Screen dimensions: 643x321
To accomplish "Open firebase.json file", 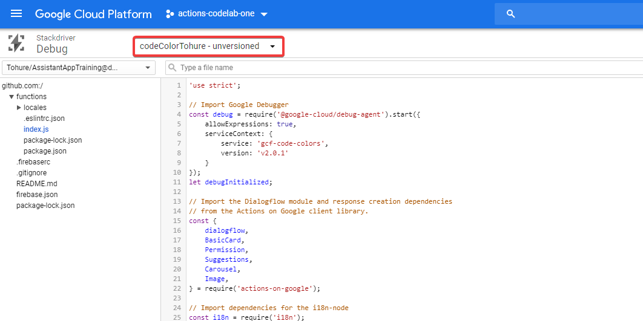I will click(x=37, y=195).
